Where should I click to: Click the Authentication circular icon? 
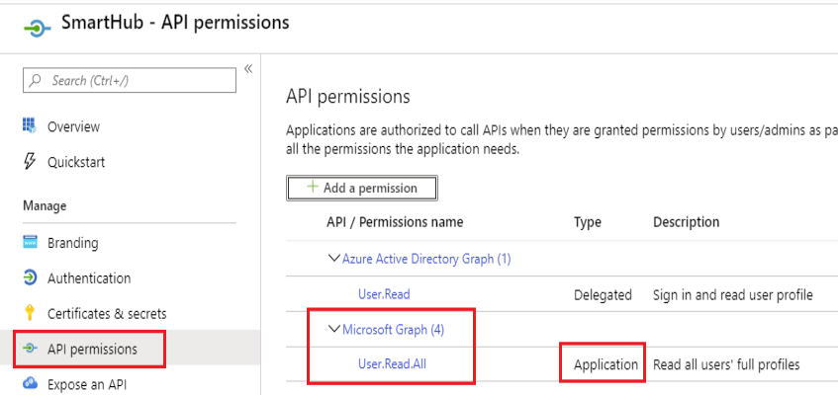pos(30,278)
